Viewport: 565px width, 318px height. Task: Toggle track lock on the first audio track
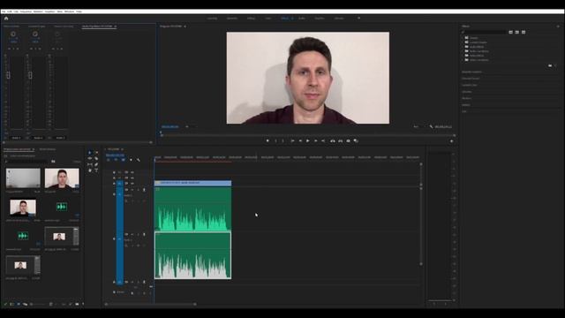[114, 194]
